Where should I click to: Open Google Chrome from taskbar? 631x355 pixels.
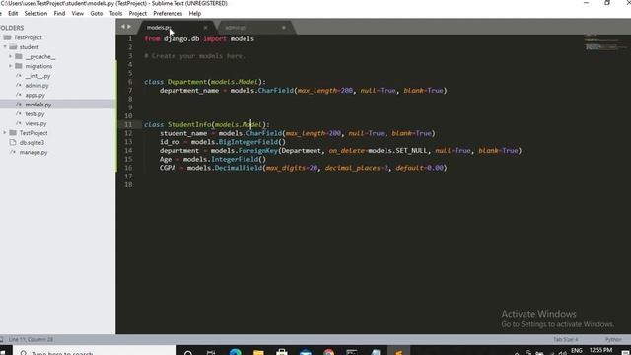[x=328, y=352]
